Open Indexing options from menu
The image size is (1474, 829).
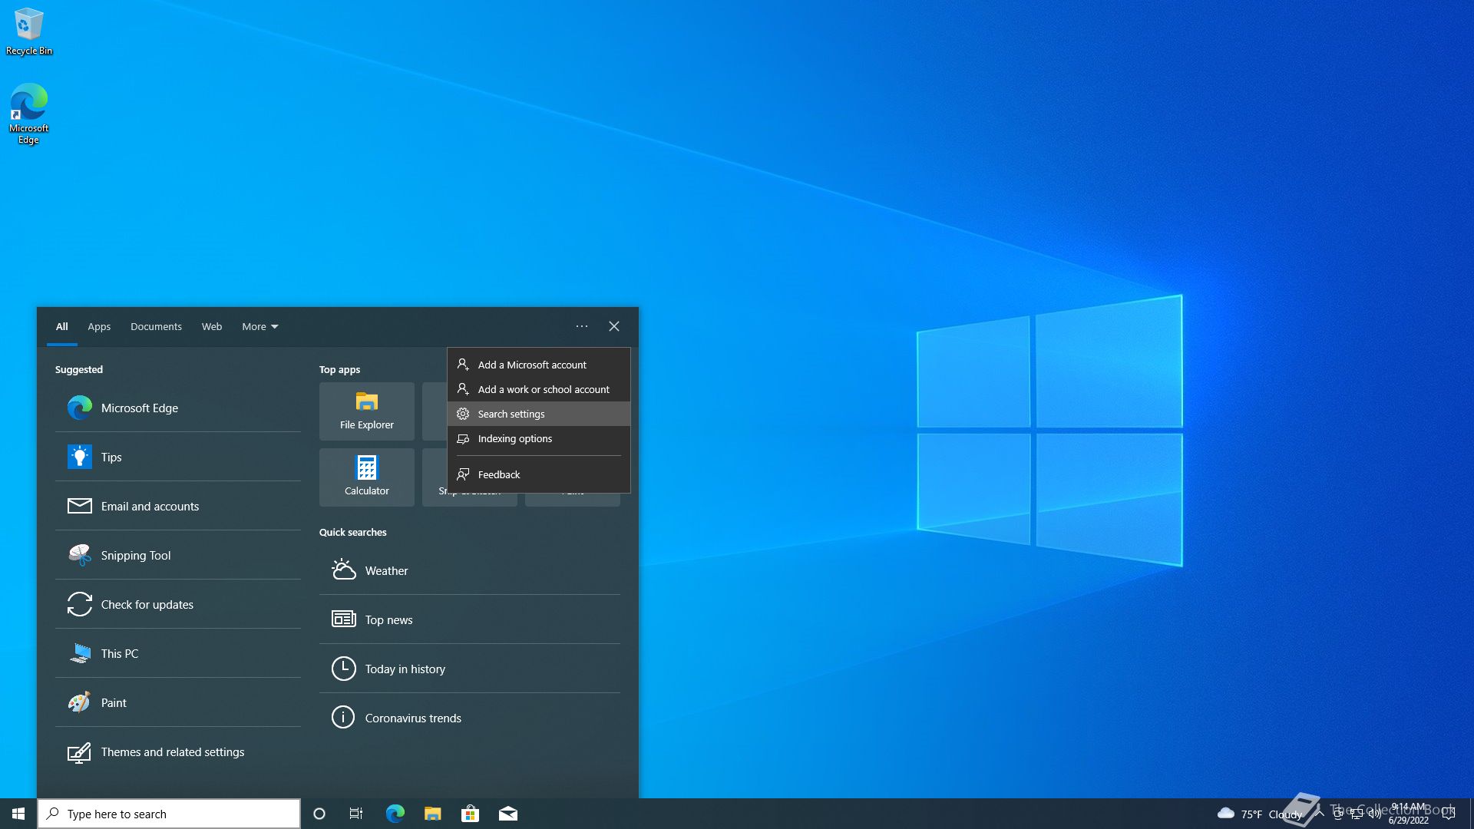(x=539, y=438)
